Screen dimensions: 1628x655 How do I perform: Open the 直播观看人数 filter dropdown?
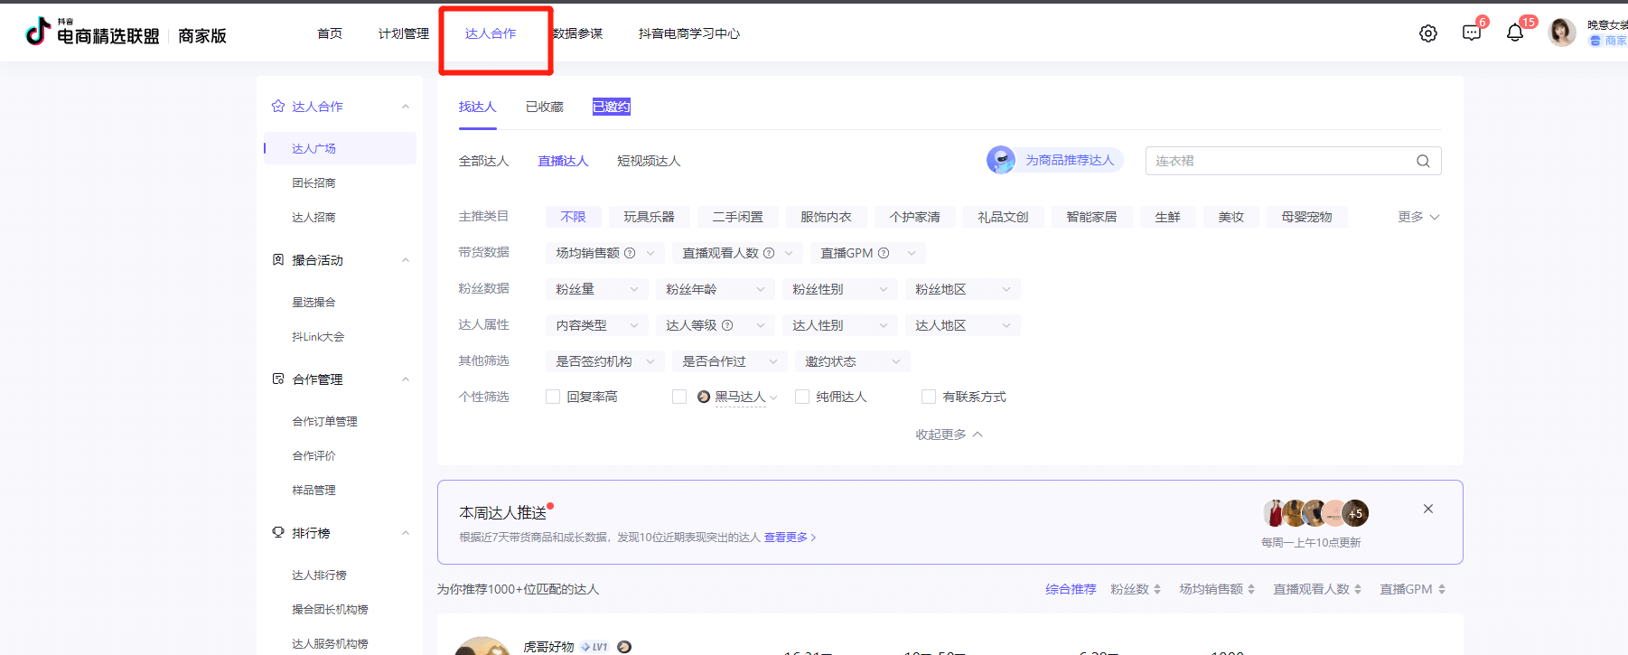[x=737, y=253]
